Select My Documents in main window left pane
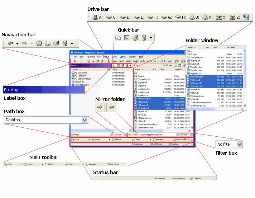Image resolution: width=255 pixels, height=198 pixels. [80, 72]
